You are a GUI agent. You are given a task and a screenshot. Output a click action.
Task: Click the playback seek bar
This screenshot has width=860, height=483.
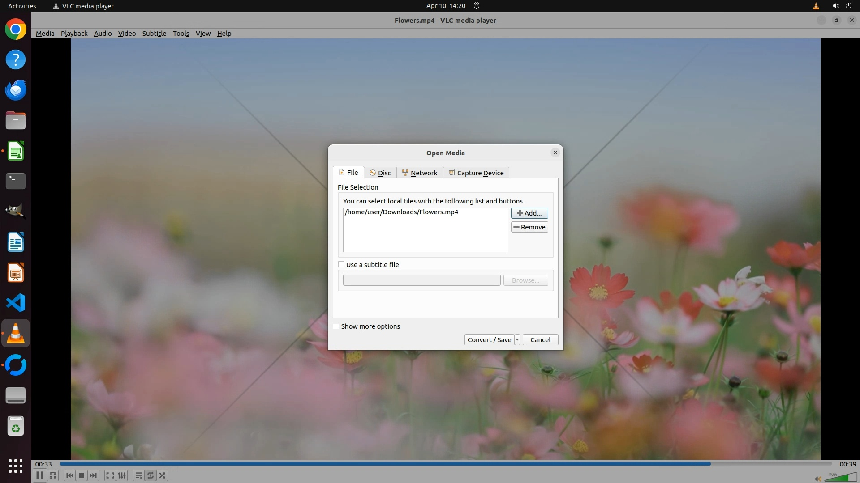pos(445,464)
